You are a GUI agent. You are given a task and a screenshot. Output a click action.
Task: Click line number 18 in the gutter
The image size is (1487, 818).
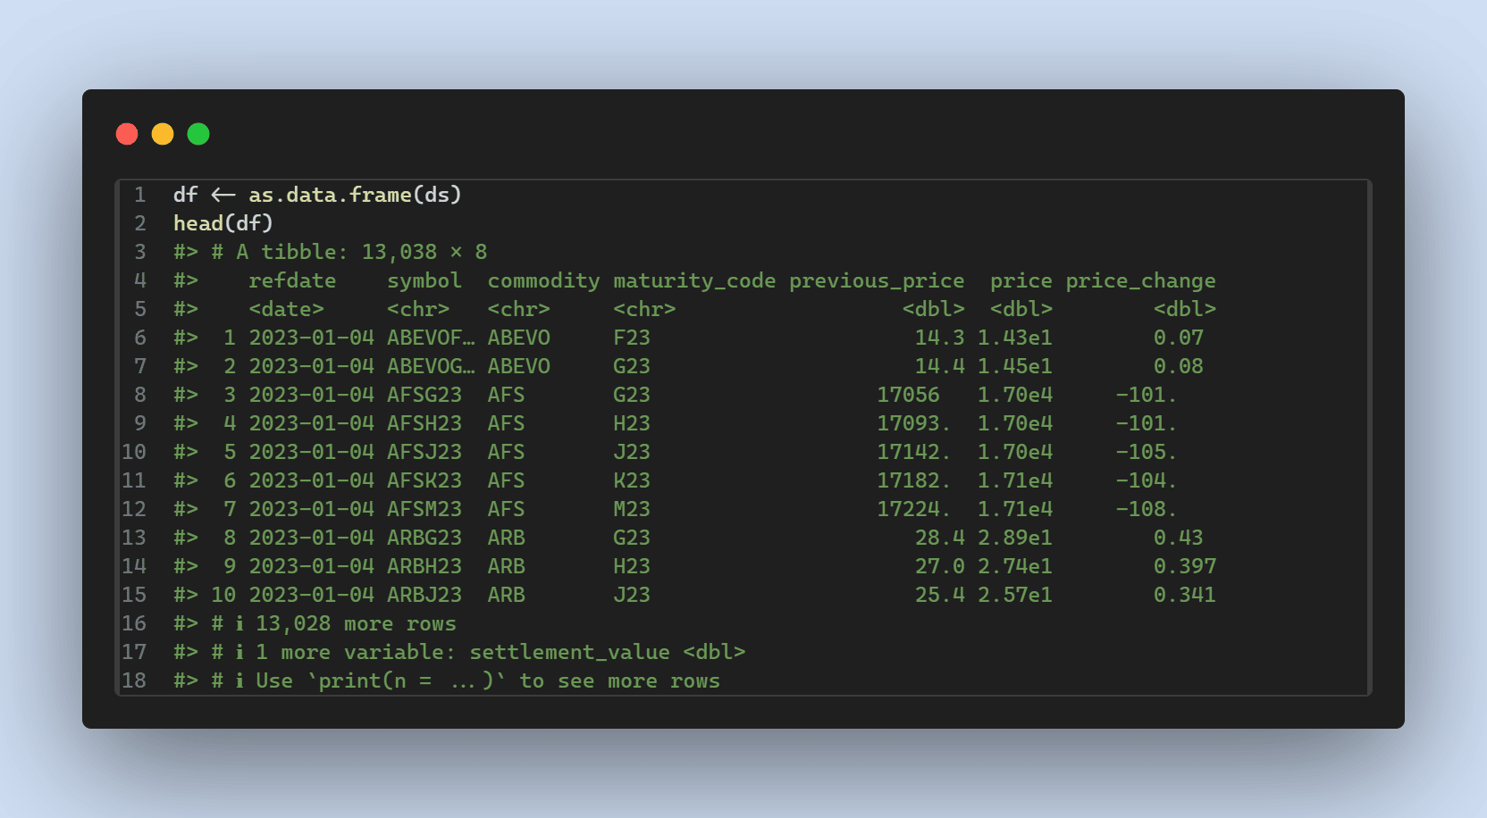134,680
